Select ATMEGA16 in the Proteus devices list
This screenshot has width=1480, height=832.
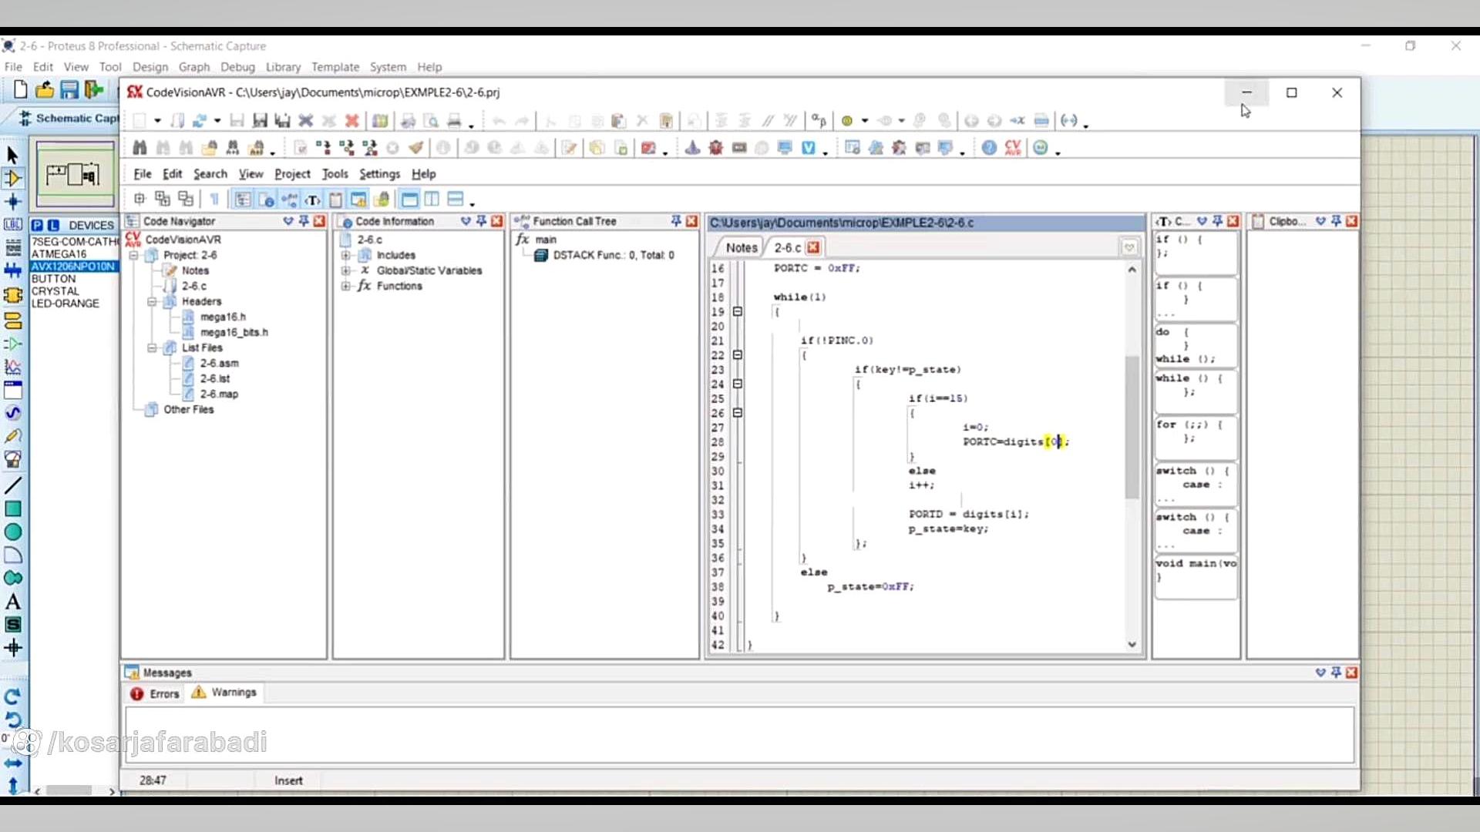(59, 254)
